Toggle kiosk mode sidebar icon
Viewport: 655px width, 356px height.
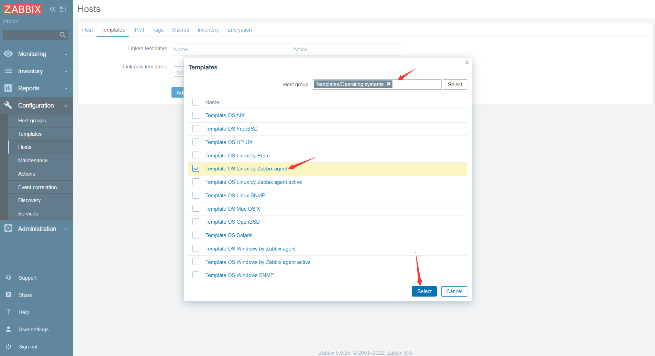[x=63, y=9]
